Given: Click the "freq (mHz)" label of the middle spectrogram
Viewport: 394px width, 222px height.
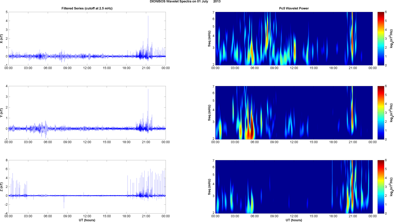Looking at the screenshot, I should click(209, 113).
